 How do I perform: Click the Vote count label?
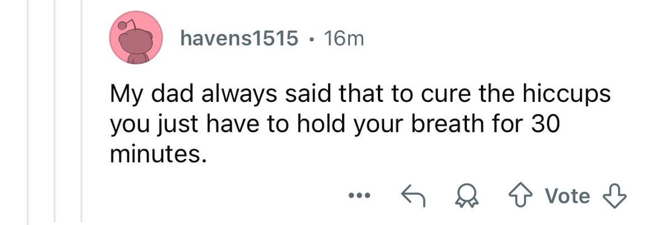[x=568, y=196]
